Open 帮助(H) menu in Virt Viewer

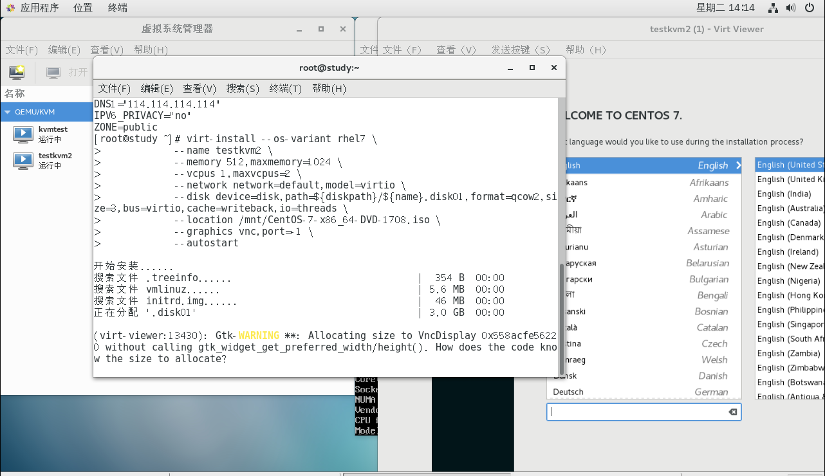coord(586,50)
